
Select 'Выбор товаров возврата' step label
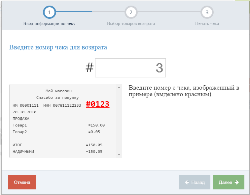coord(131,23)
